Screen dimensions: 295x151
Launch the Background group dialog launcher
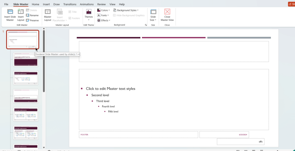(145, 25)
